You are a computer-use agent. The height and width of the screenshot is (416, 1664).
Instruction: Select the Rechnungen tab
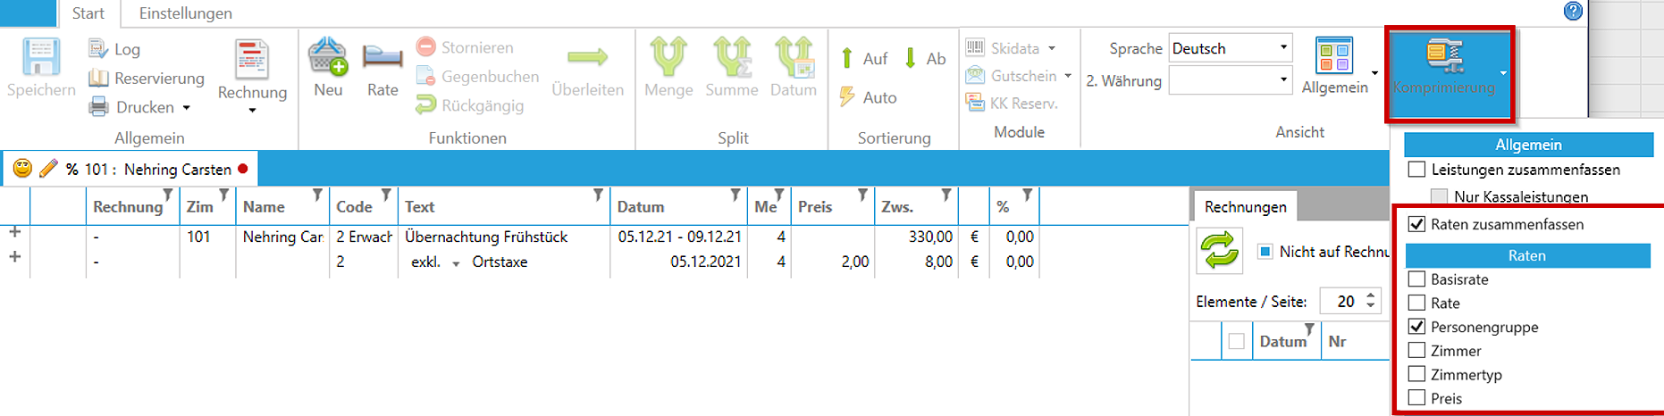[1245, 206]
